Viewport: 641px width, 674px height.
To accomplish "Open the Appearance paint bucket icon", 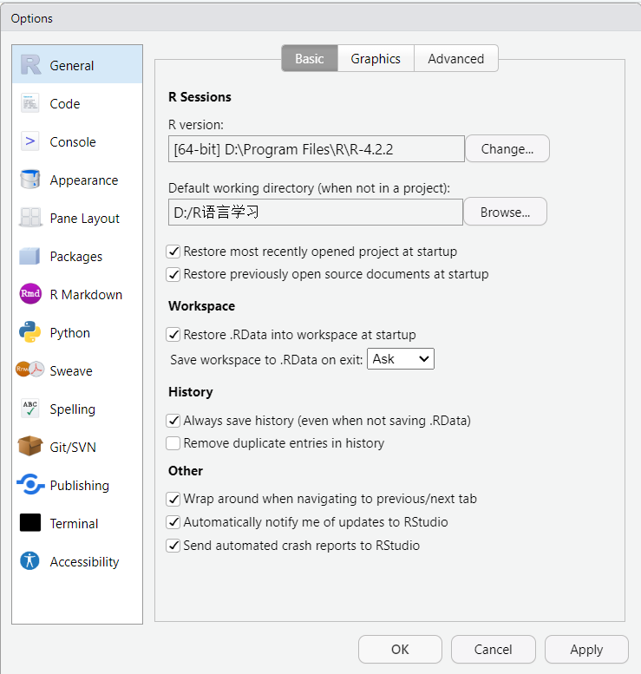I will tap(30, 180).
